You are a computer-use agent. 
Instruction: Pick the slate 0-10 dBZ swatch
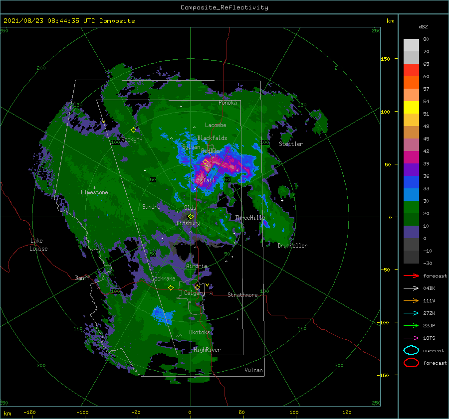[x=411, y=232]
